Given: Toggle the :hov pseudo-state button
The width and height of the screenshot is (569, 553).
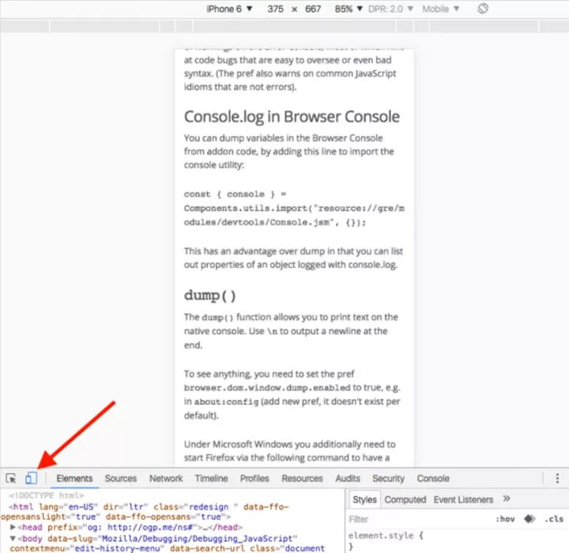Looking at the screenshot, I should point(505,519).
